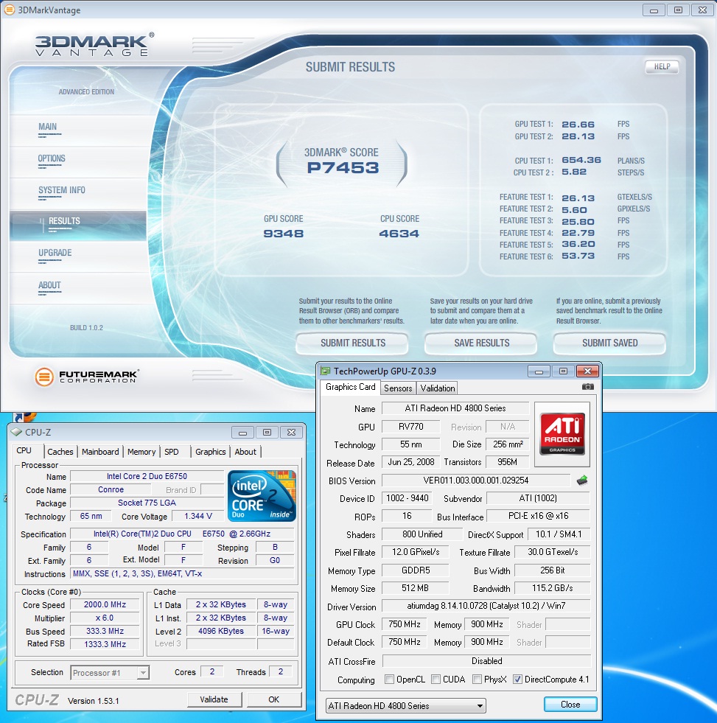The height and width of the screenshot is (723, 717).
Task: Click the Rated FSB value '1333.3 MHz'
Action: (105, 644)
